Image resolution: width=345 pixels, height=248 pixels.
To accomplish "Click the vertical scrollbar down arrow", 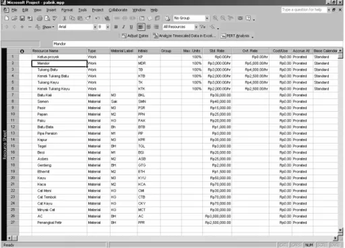I will click(340, 230).
